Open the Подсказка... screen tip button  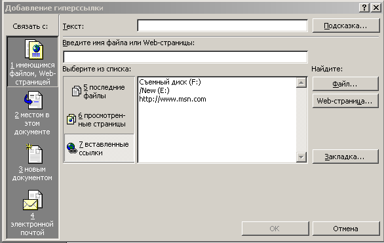[346, 26]
